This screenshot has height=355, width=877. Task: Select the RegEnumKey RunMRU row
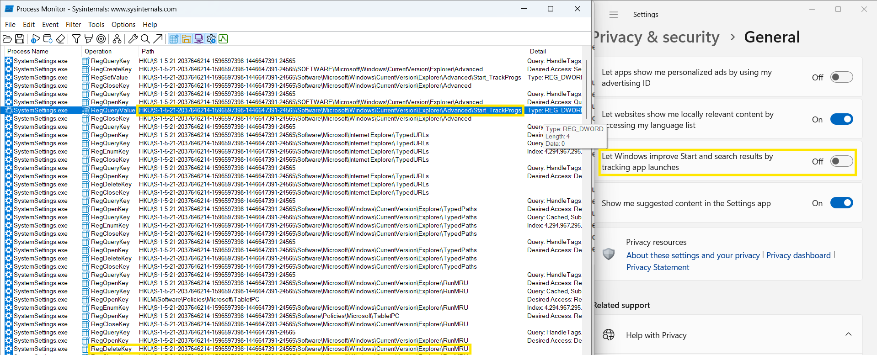pyautogui.click(x=293, y=307)
